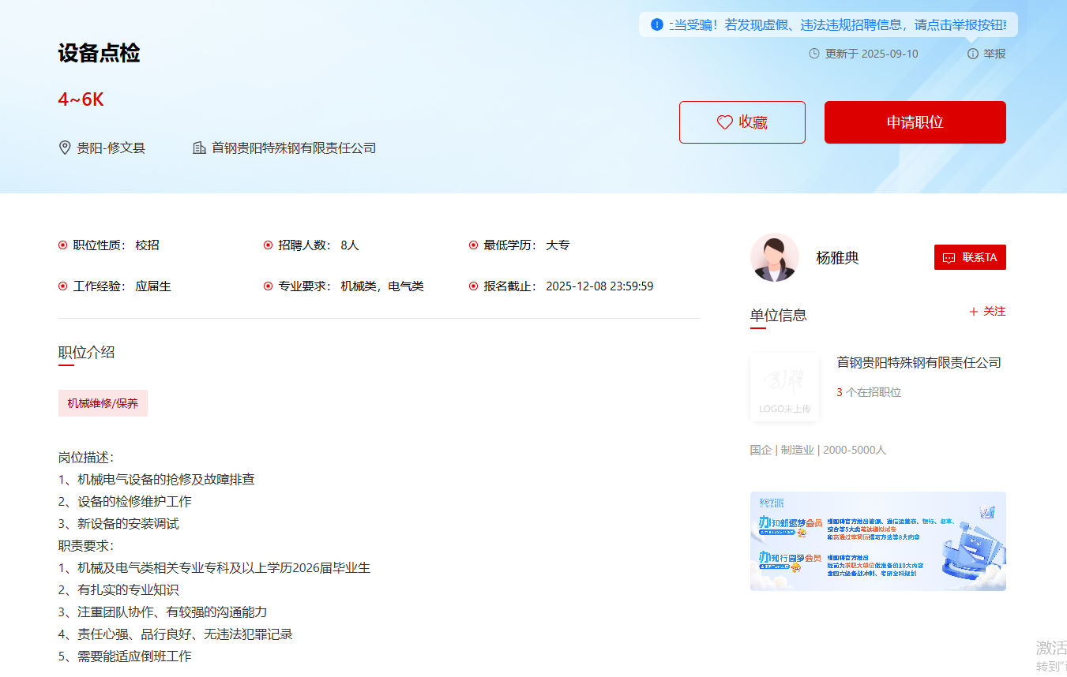Screen dimensions: 1067x677
Task: Click the location pin icon beside 贵阳-修文县
Action: (x=65, y=148)
